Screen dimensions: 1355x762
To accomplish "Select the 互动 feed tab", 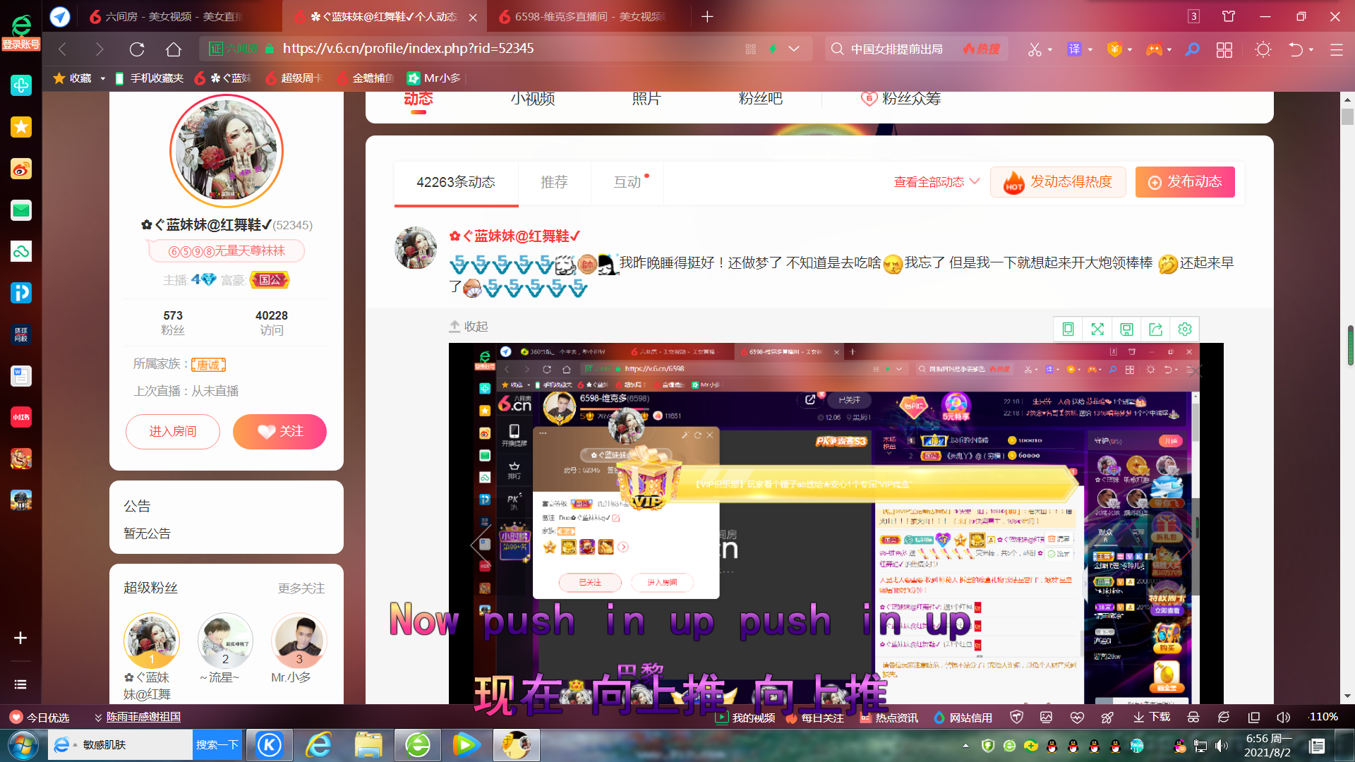I will 627,182.
